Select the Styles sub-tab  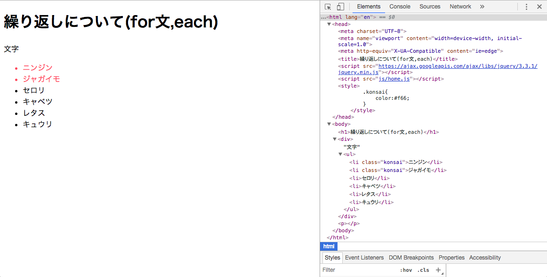tap(332, 258)
